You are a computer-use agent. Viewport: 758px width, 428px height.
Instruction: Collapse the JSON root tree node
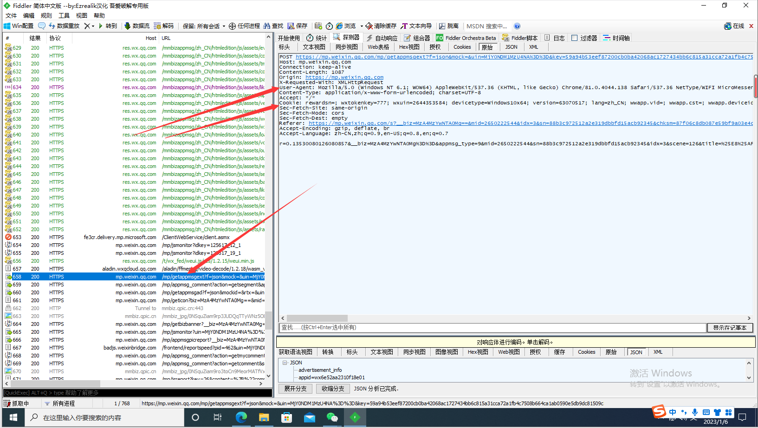[x=285, y=363]
